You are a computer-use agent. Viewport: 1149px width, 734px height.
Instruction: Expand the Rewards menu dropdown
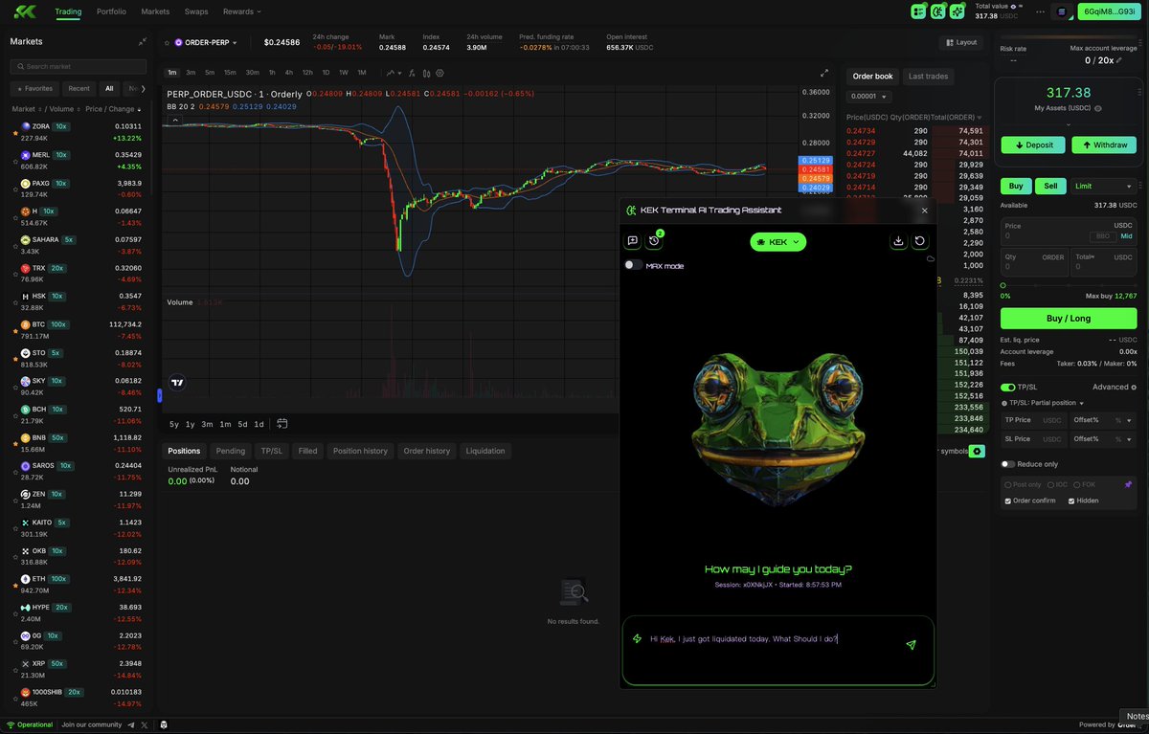(x=241, y=11)
